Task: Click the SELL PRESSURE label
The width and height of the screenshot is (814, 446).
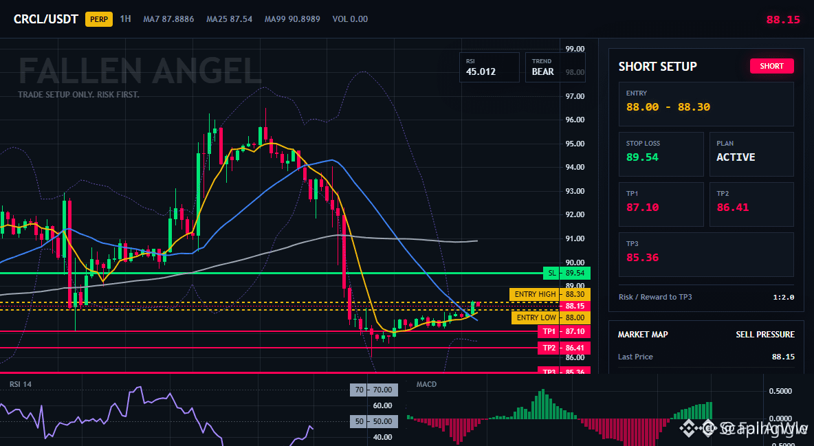Action: (764, 335)
